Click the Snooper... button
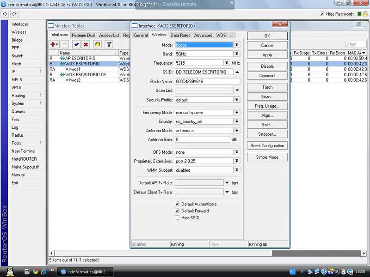 pos(267,134)
